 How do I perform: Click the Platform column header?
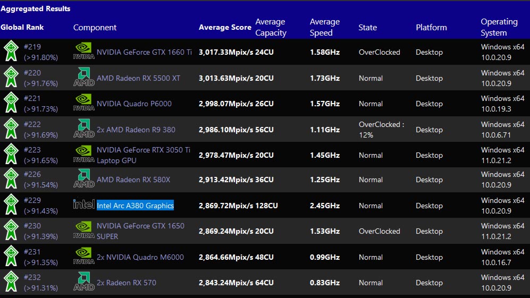click(x=431, y=28)
